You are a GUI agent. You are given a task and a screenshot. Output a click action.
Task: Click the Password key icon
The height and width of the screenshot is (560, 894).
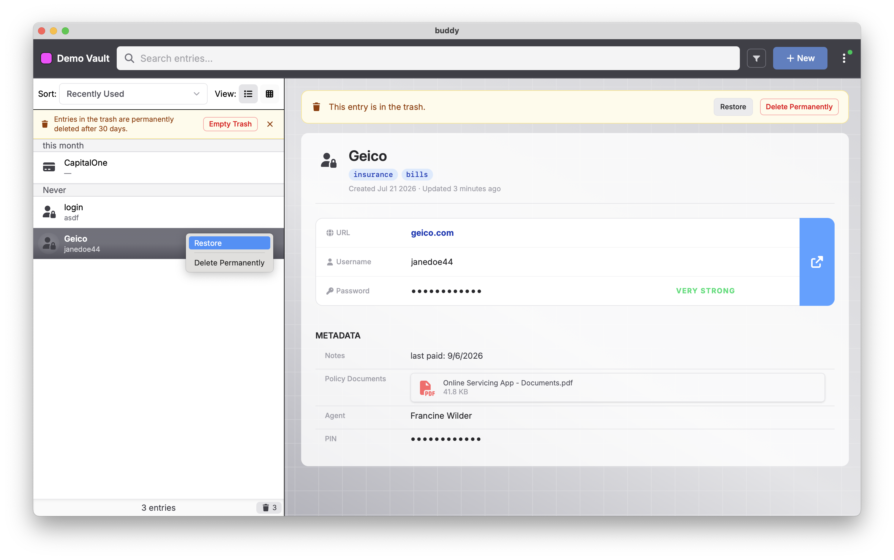pyautogui.click(x=330, y=291)
